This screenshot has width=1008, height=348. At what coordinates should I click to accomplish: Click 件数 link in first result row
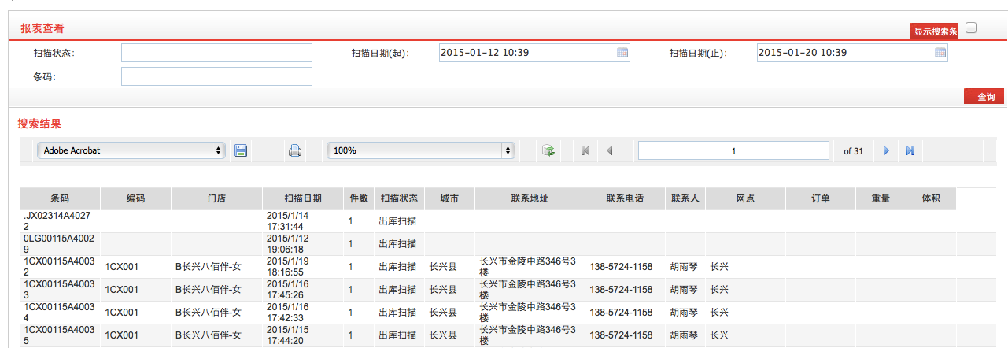coord(350,222)
